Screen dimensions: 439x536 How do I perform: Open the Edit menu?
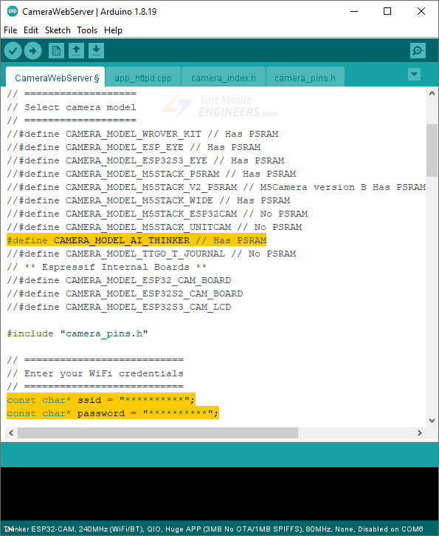coord(31,30)
